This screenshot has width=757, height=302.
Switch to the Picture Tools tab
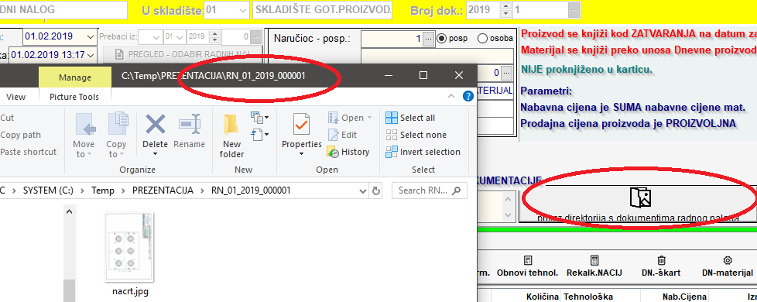(x=74, y=97)
